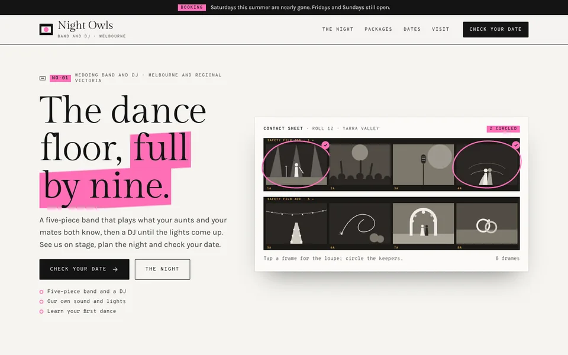The height and width of the screenshot is (355, 568).
Task: Open The Night outlined hero button
Action: [x=162, y=269]
